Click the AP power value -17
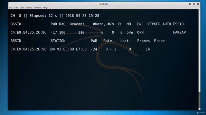The image size is (206, 115). pyautogui.click(x=54, y=33)
